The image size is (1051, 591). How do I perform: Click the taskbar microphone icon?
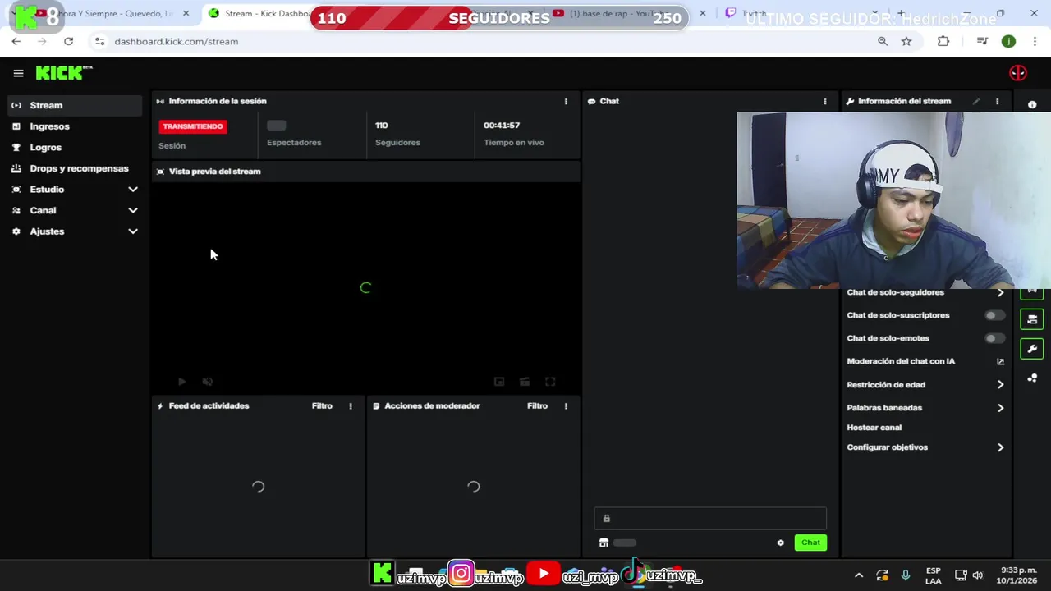(906, 575)
